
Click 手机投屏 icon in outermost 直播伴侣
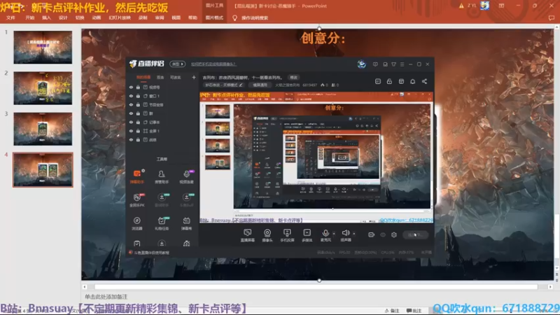[x=287, y=235]
